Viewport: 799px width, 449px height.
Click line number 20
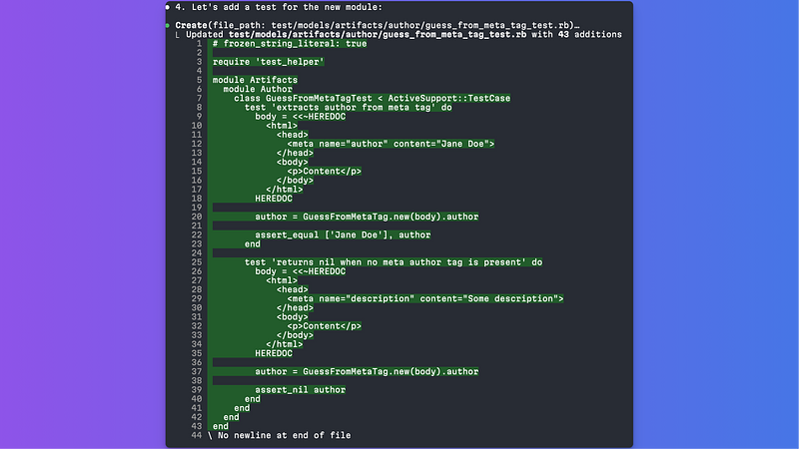point(196,217)
